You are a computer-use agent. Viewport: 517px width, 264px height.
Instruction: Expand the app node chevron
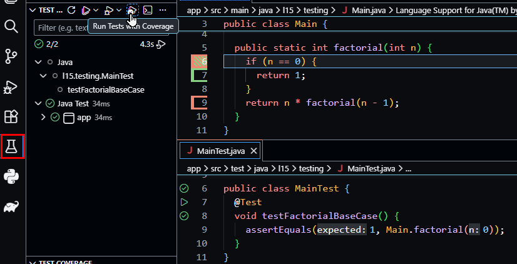click(x=43, y=118)
